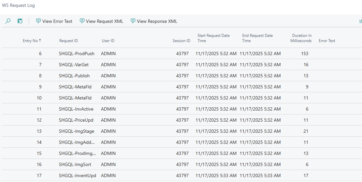Image resolution: width=362 pixels, height=182 pixels.
Task: Click the View Error Text action
Action: 54,21
